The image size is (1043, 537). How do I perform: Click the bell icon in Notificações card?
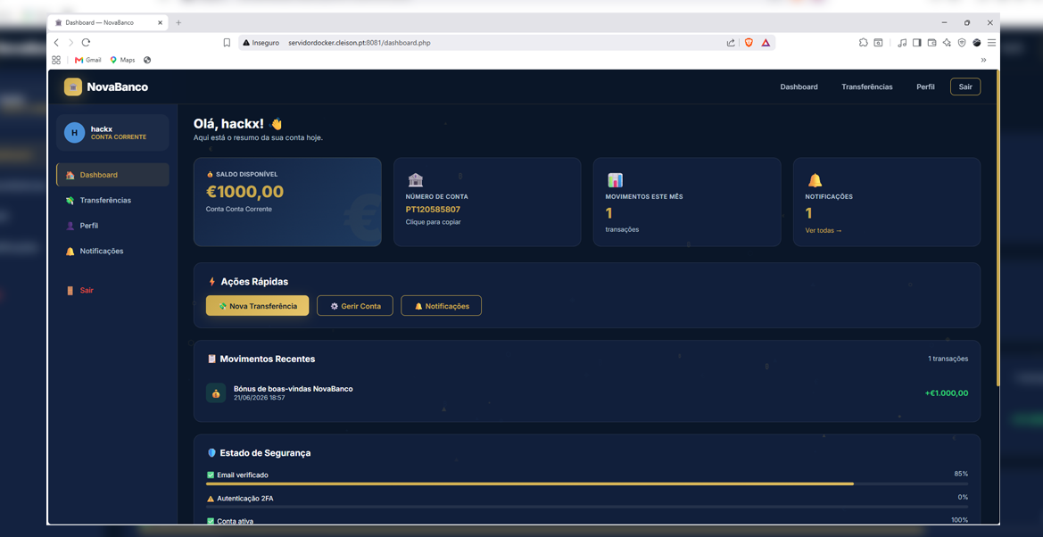[815, 179]
